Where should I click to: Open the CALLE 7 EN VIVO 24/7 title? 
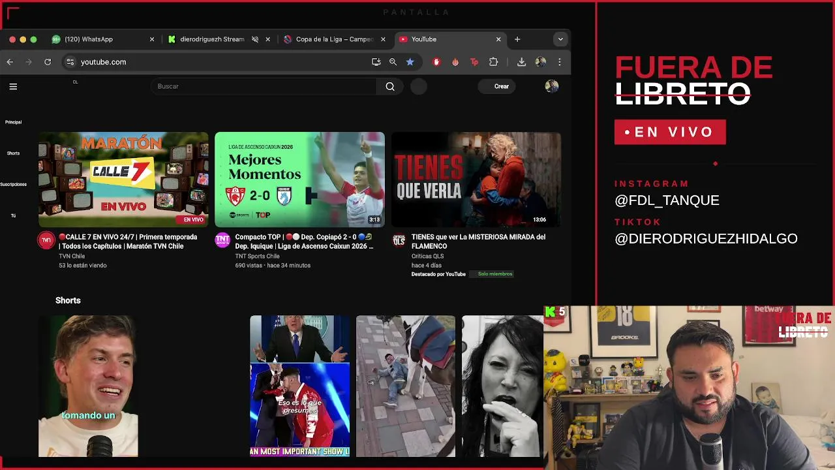[x=128, y=242]
